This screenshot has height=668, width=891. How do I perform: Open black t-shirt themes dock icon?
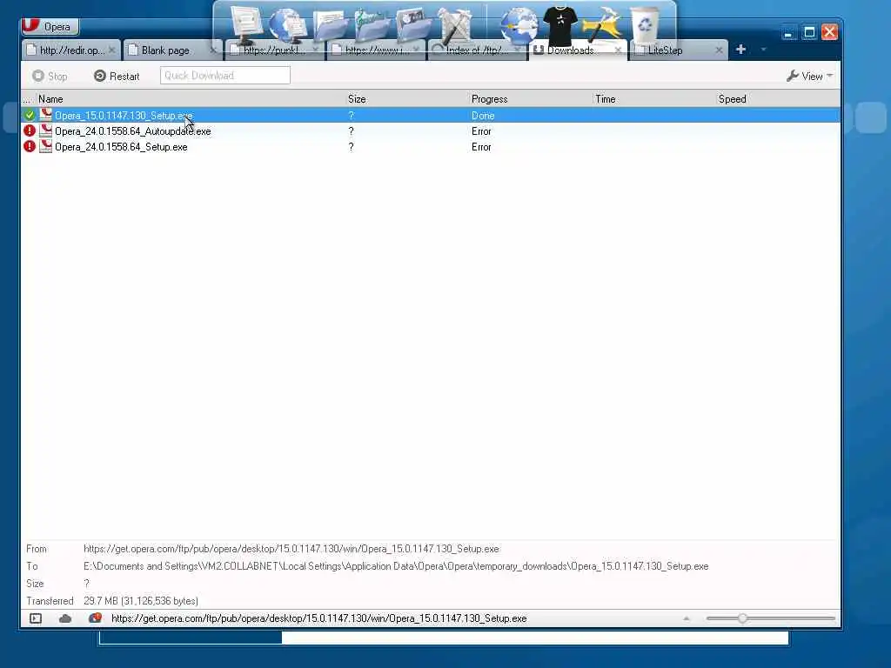pos(560,25)
